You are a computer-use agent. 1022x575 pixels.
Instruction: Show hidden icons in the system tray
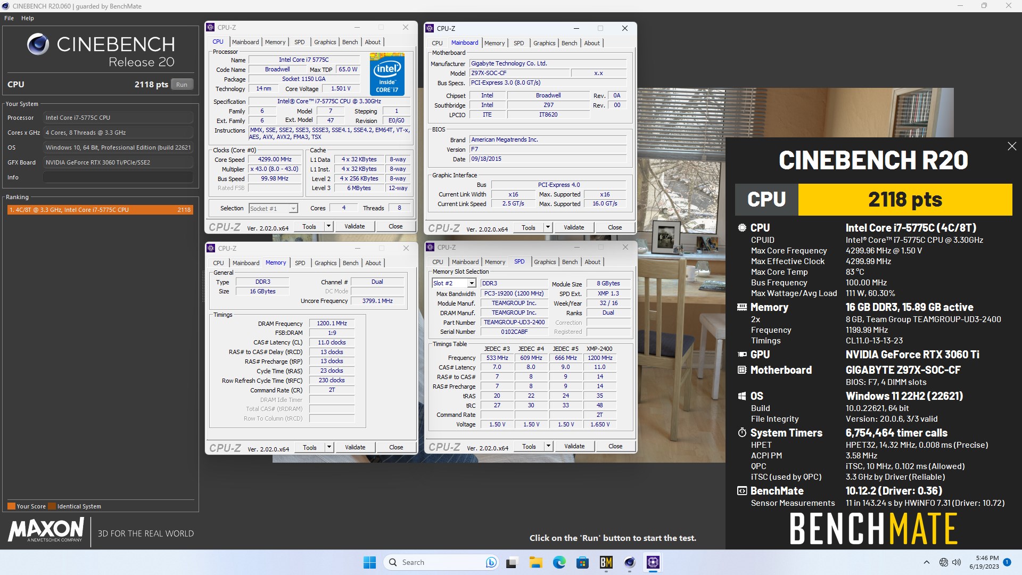pyautogui.click(x=926, y=562)
